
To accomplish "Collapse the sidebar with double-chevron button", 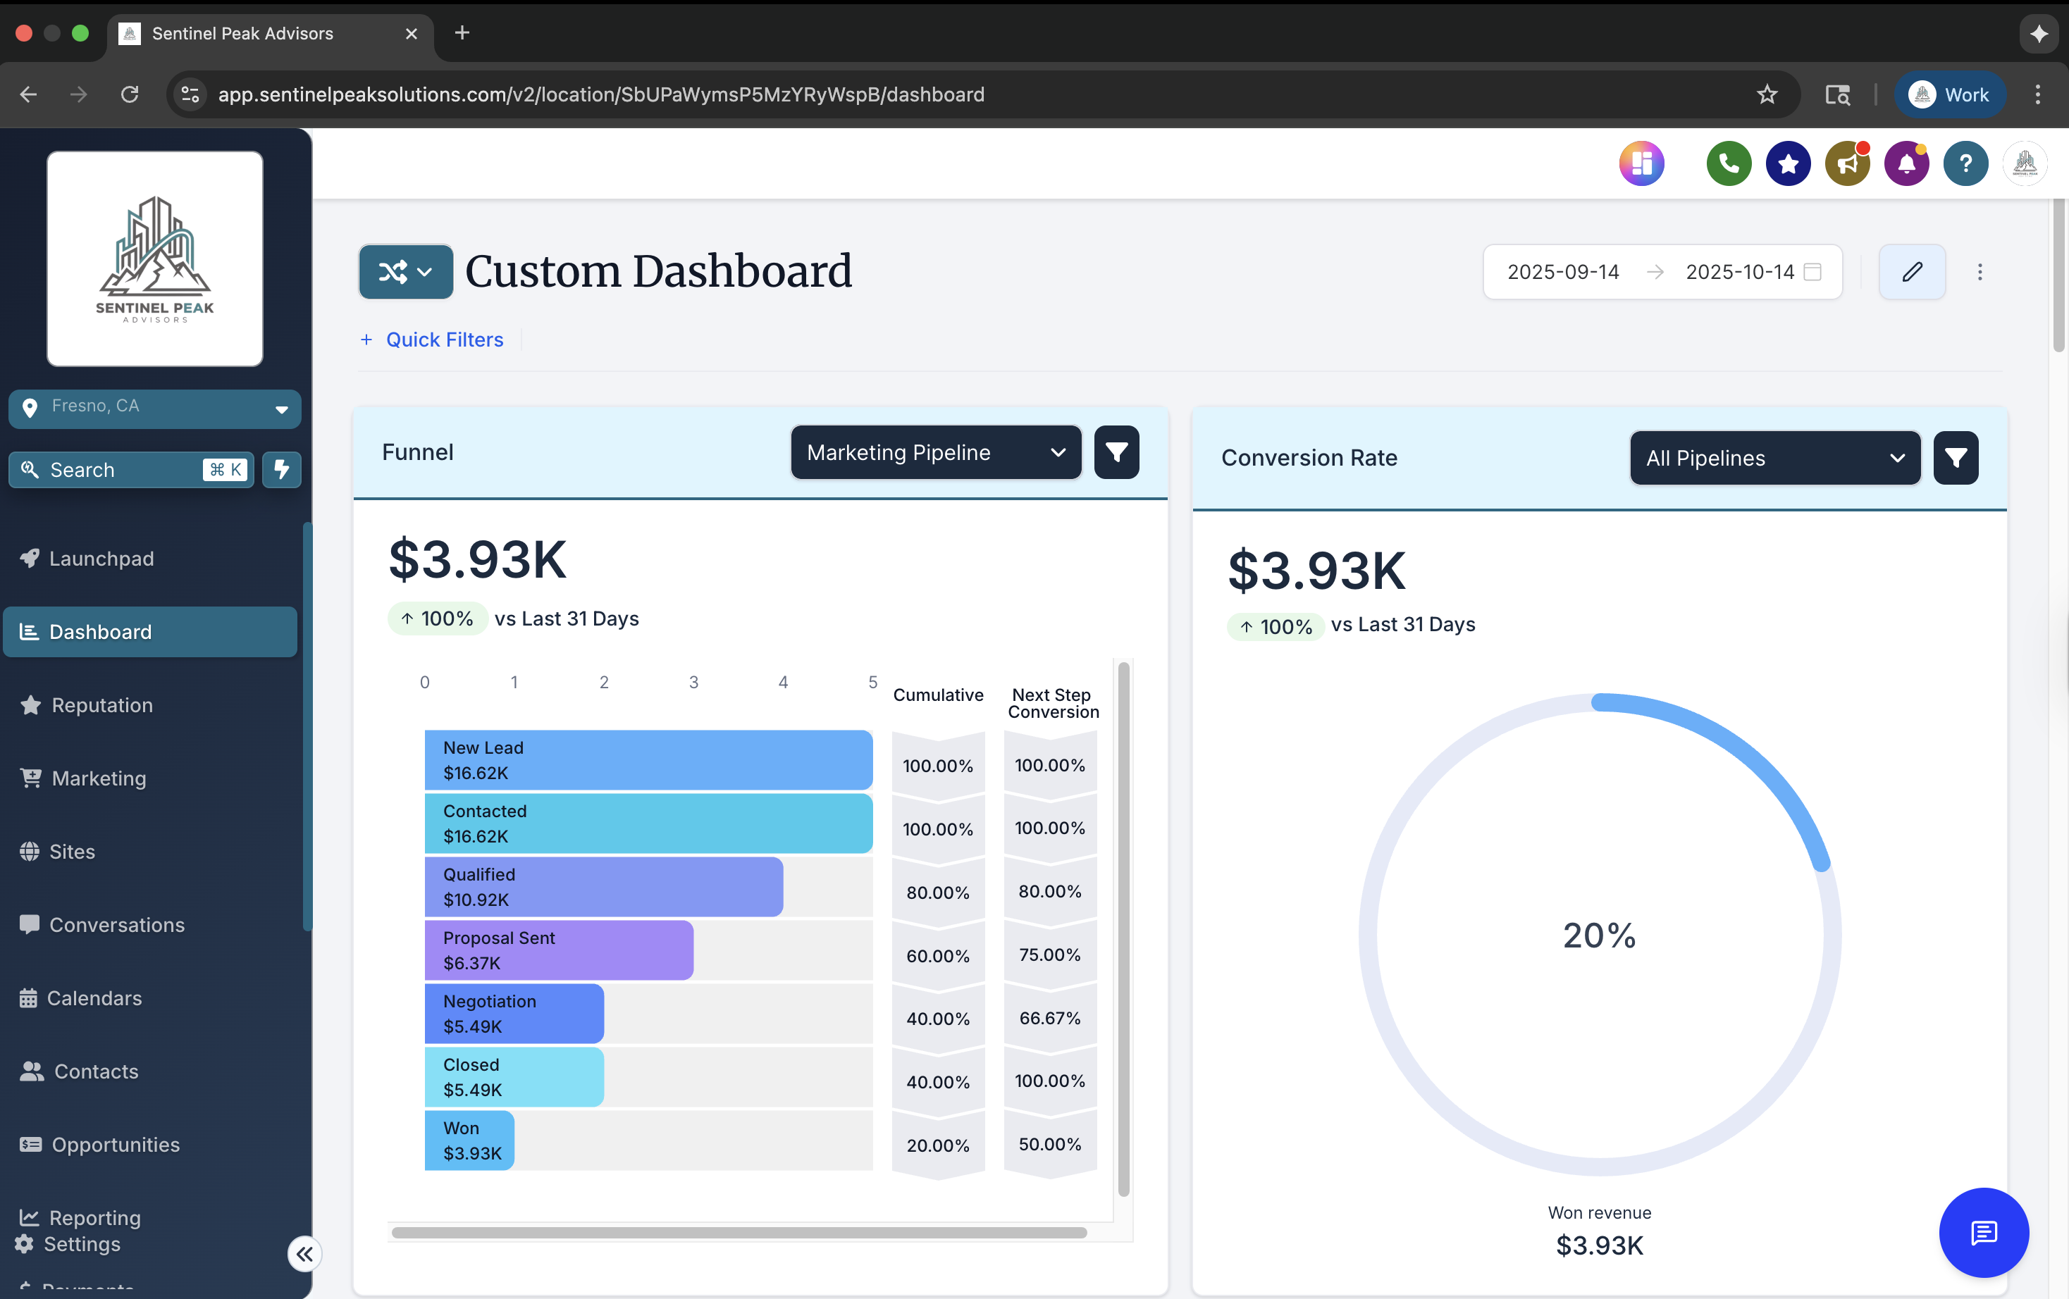I will coord(304,1253).
